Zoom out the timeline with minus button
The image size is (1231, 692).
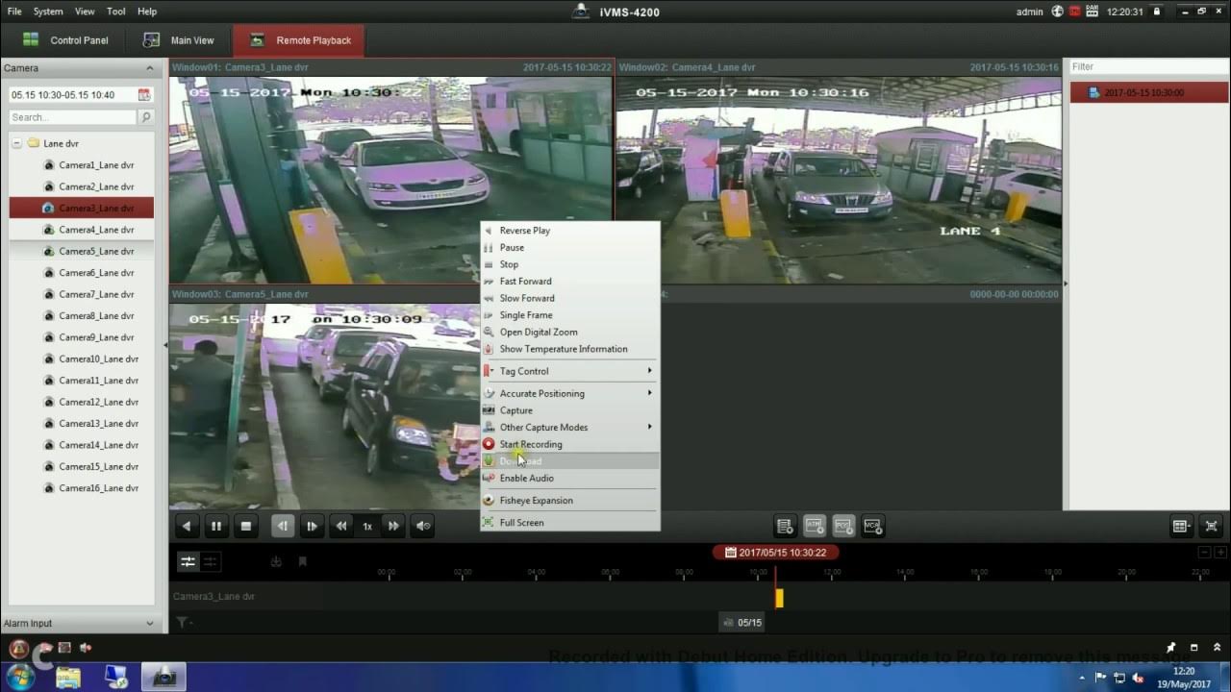pos(1204,553)
